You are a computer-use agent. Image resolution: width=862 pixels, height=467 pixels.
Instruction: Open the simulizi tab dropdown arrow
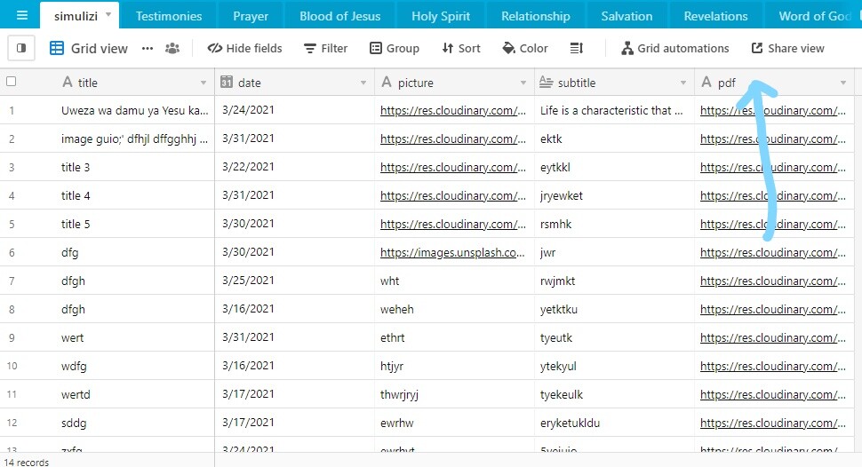[x=108, y=16]
